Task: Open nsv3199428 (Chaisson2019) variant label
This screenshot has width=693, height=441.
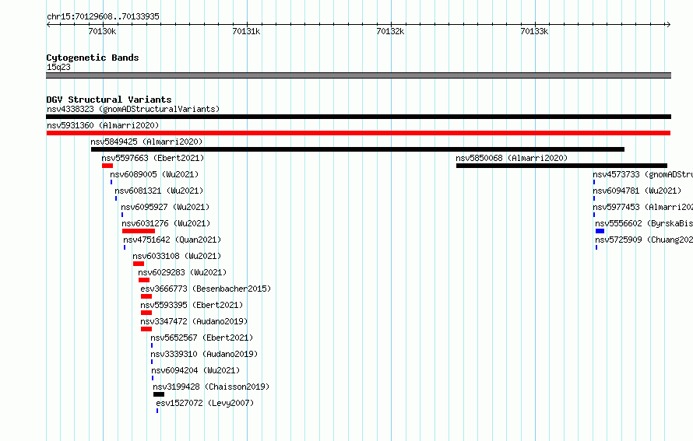Action: [x=211, y=387]
